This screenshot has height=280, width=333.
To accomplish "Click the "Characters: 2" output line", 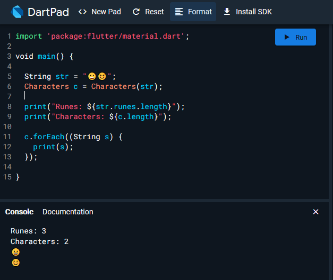I will (x=39, y=241).
